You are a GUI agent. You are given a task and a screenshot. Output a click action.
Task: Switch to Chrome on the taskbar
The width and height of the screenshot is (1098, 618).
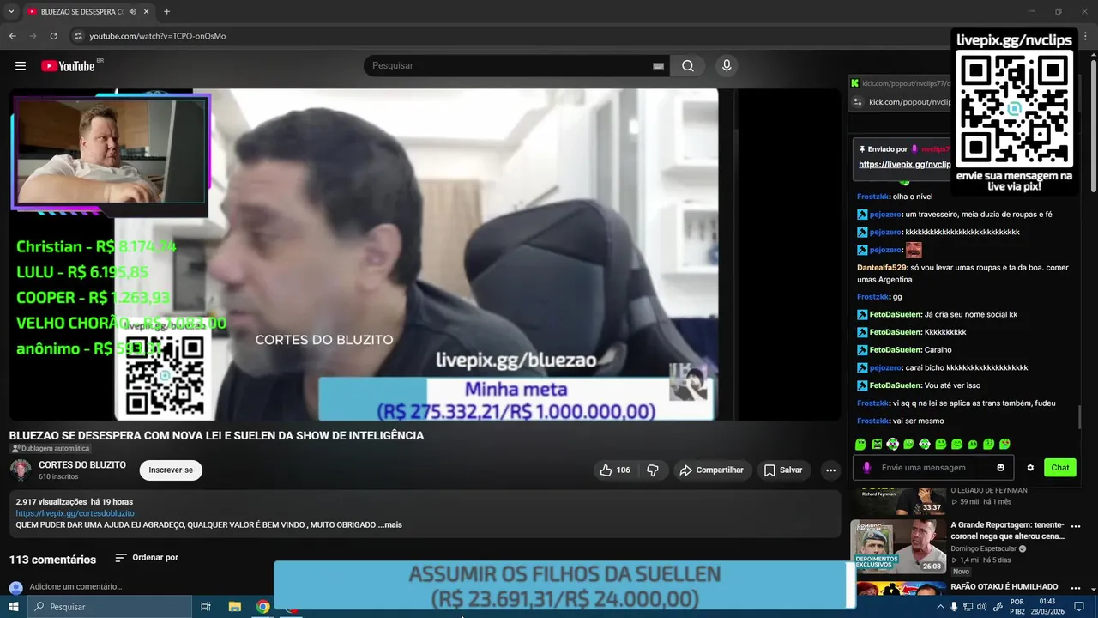coord(263,607)
